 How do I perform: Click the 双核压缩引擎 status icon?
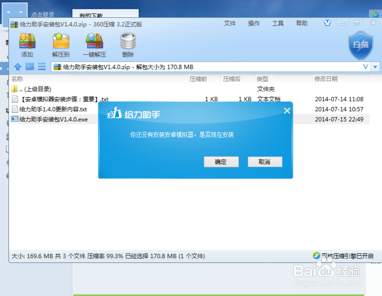[x=316, y=256]
